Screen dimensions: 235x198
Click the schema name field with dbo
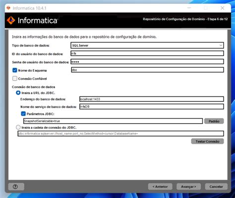tap(148, 70)
